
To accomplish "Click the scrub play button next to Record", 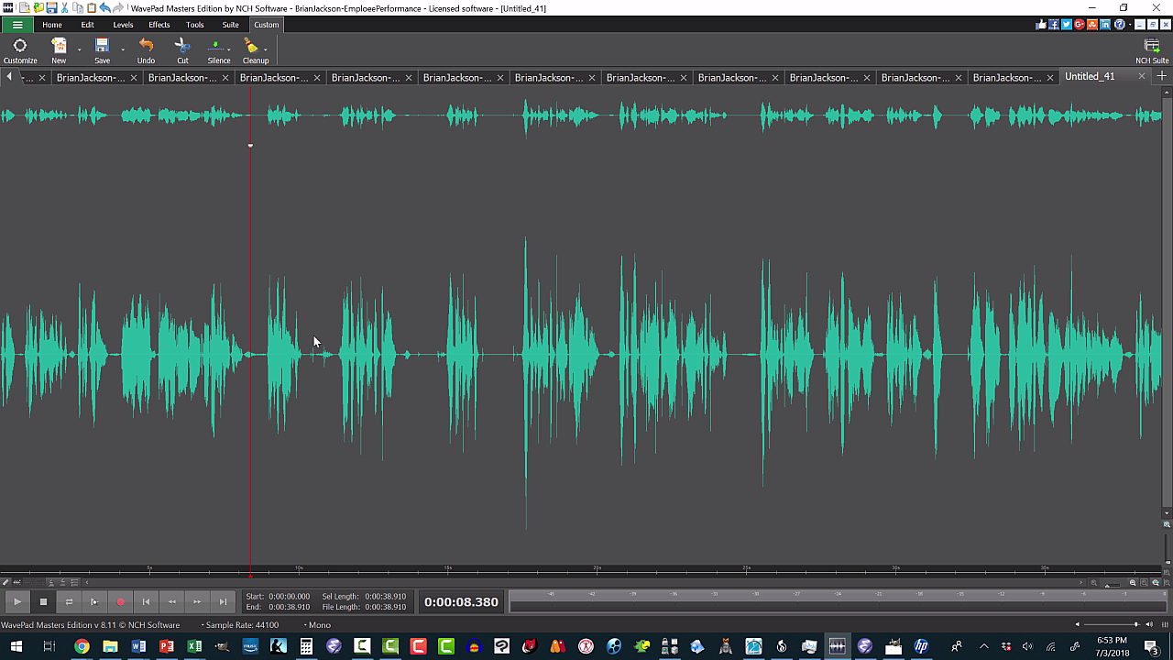I will point(94,601).
